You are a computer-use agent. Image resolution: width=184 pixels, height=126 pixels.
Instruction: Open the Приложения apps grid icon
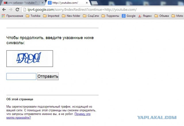3,16
